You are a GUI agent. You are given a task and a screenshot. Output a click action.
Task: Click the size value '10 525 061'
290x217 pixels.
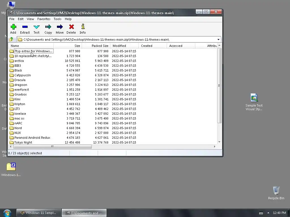point(72,61)
